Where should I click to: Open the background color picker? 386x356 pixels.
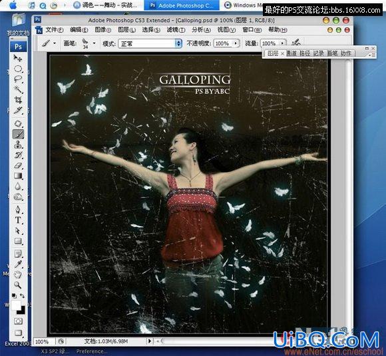click(x=22, y=311)
